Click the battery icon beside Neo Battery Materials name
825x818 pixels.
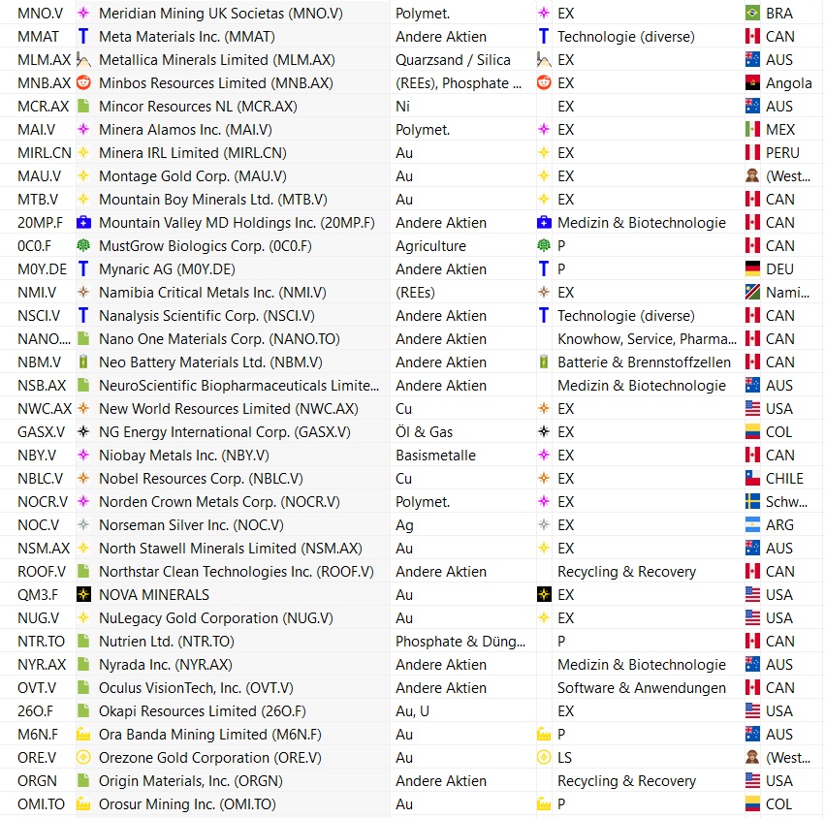click(x=83, y=362)
